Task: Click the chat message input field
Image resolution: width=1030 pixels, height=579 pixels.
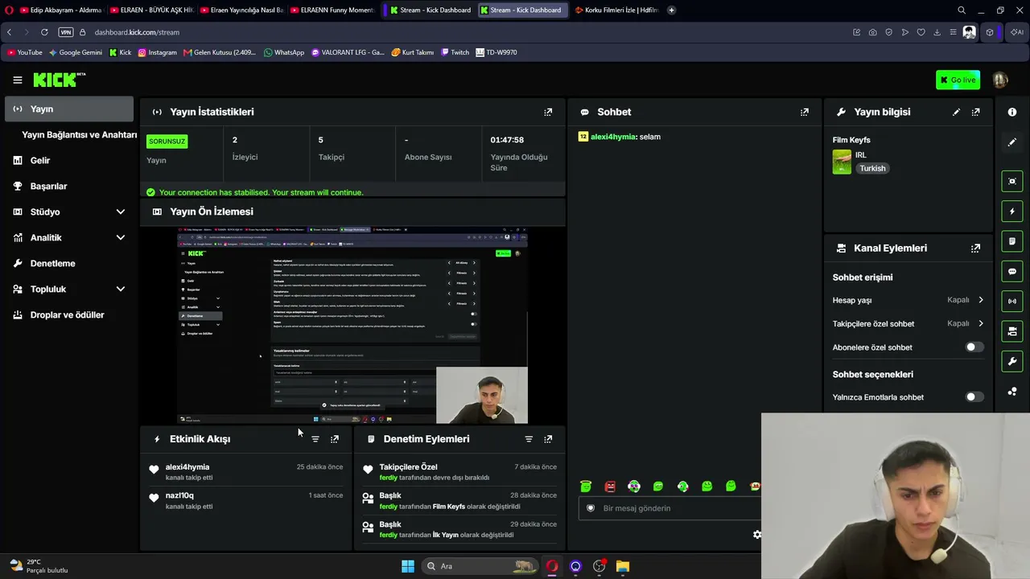Action: (x=669, y=508)
